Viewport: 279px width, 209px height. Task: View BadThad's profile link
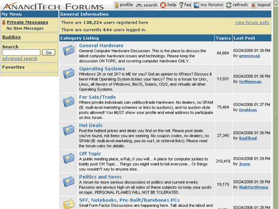248,138
